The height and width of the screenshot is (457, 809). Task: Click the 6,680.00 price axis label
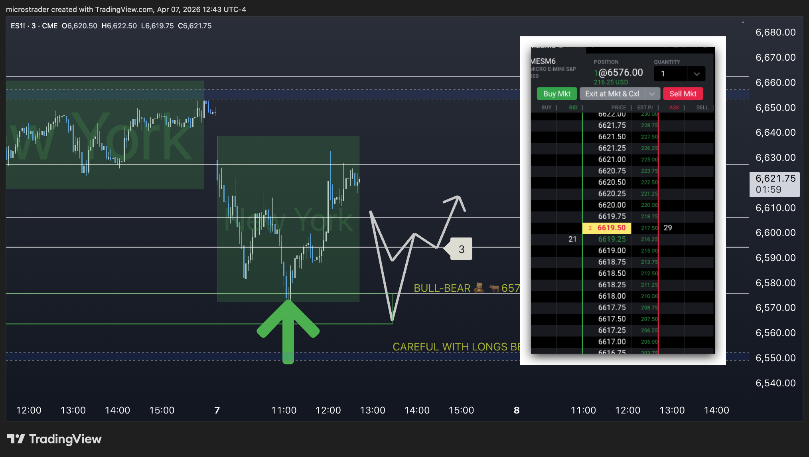coord(775,32)
